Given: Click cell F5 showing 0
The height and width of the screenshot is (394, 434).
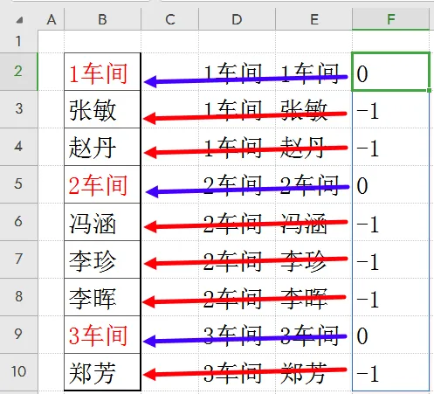Looking at the screenshot, I should tap(391, 184).
